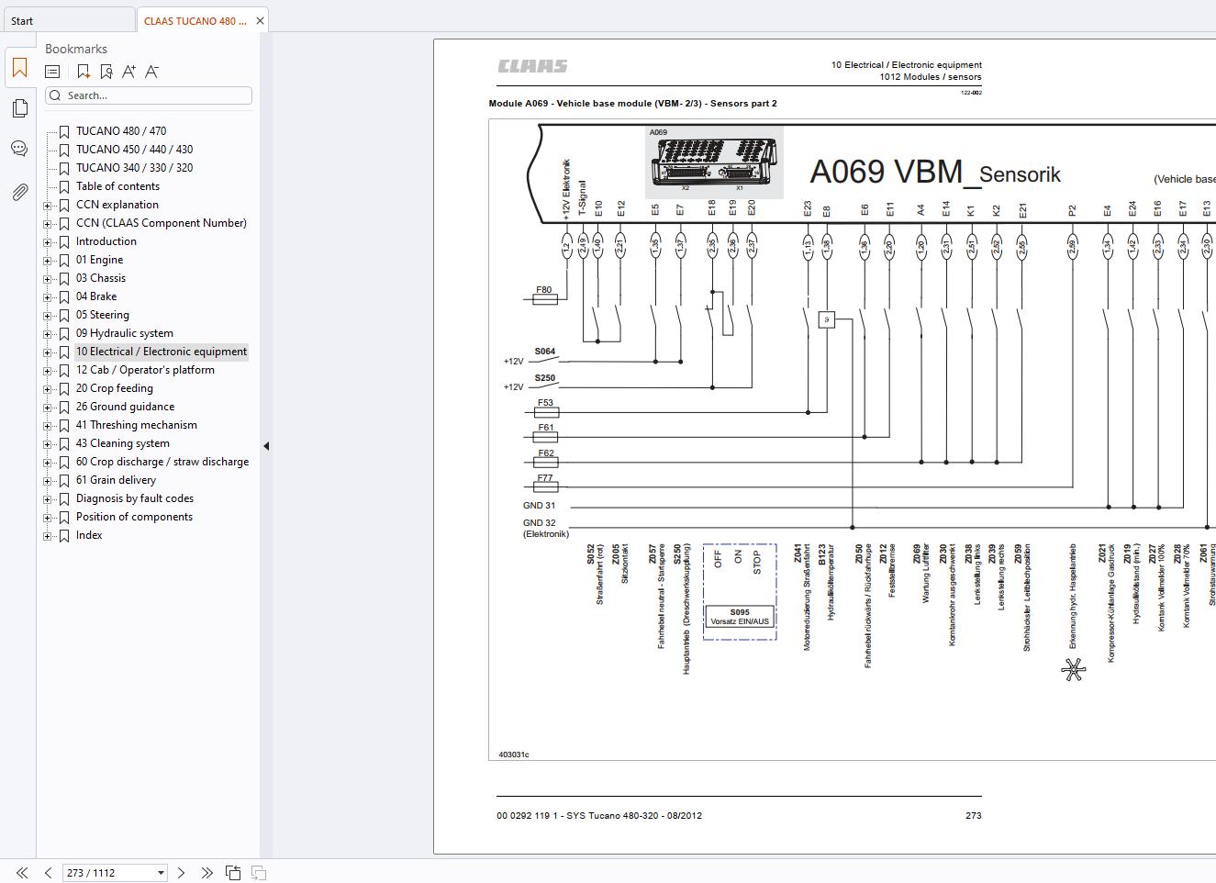Expand the Introduction bookmark
This screenshot has height=883, width=1216.
(x=48, y=242)
